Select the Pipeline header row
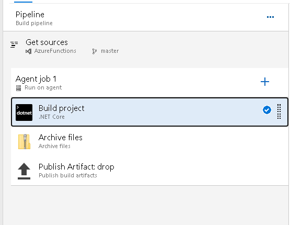Viewport: 290px width, 225px height. pyautogui.click(x=146, y=17)
